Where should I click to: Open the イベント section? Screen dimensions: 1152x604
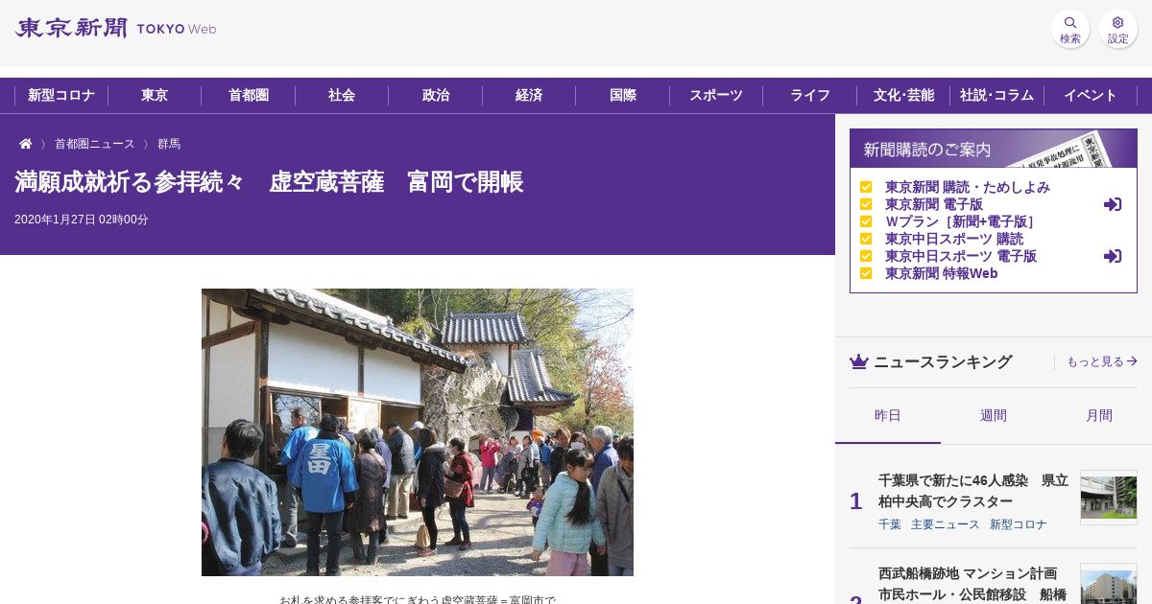[1091, 95]
